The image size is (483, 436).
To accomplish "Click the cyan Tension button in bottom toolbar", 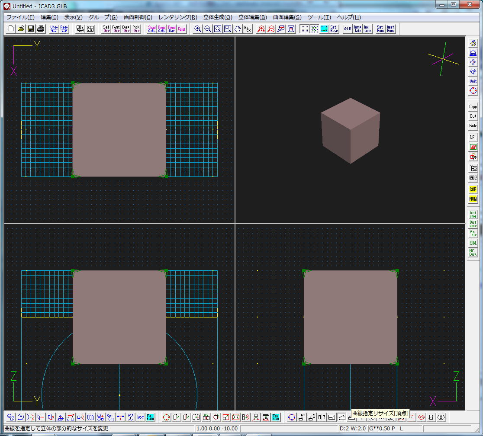I will pos(276,417).
